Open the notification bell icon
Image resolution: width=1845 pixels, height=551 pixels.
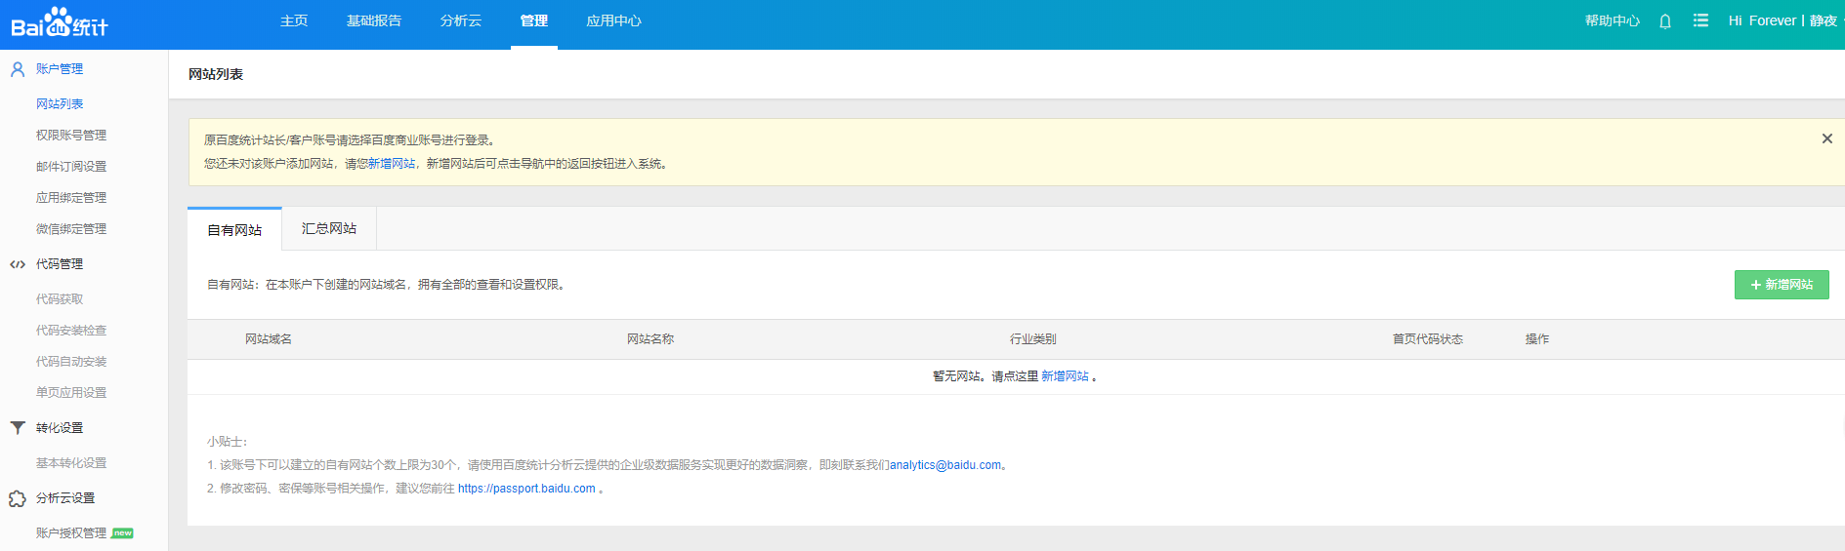(1665, 20)
